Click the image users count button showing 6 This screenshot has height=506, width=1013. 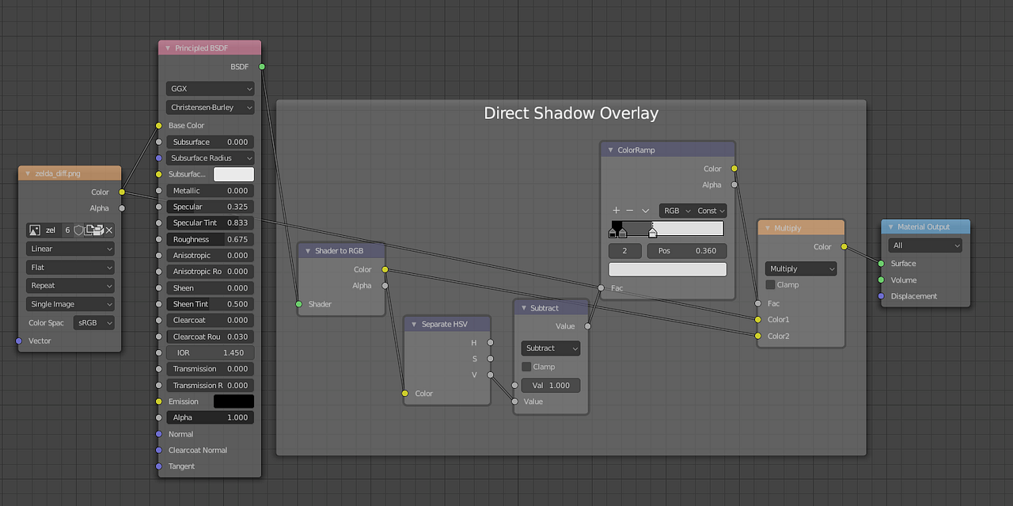67,230
